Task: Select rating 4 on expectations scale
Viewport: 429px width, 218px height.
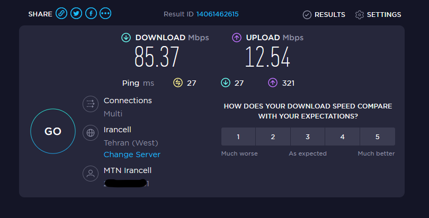Action: (x=342, y=137)
